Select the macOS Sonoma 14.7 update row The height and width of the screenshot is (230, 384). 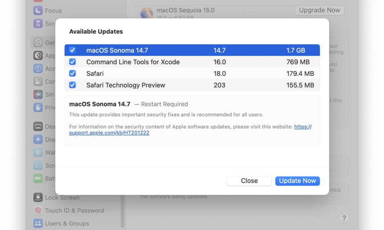tap(192, 50)
